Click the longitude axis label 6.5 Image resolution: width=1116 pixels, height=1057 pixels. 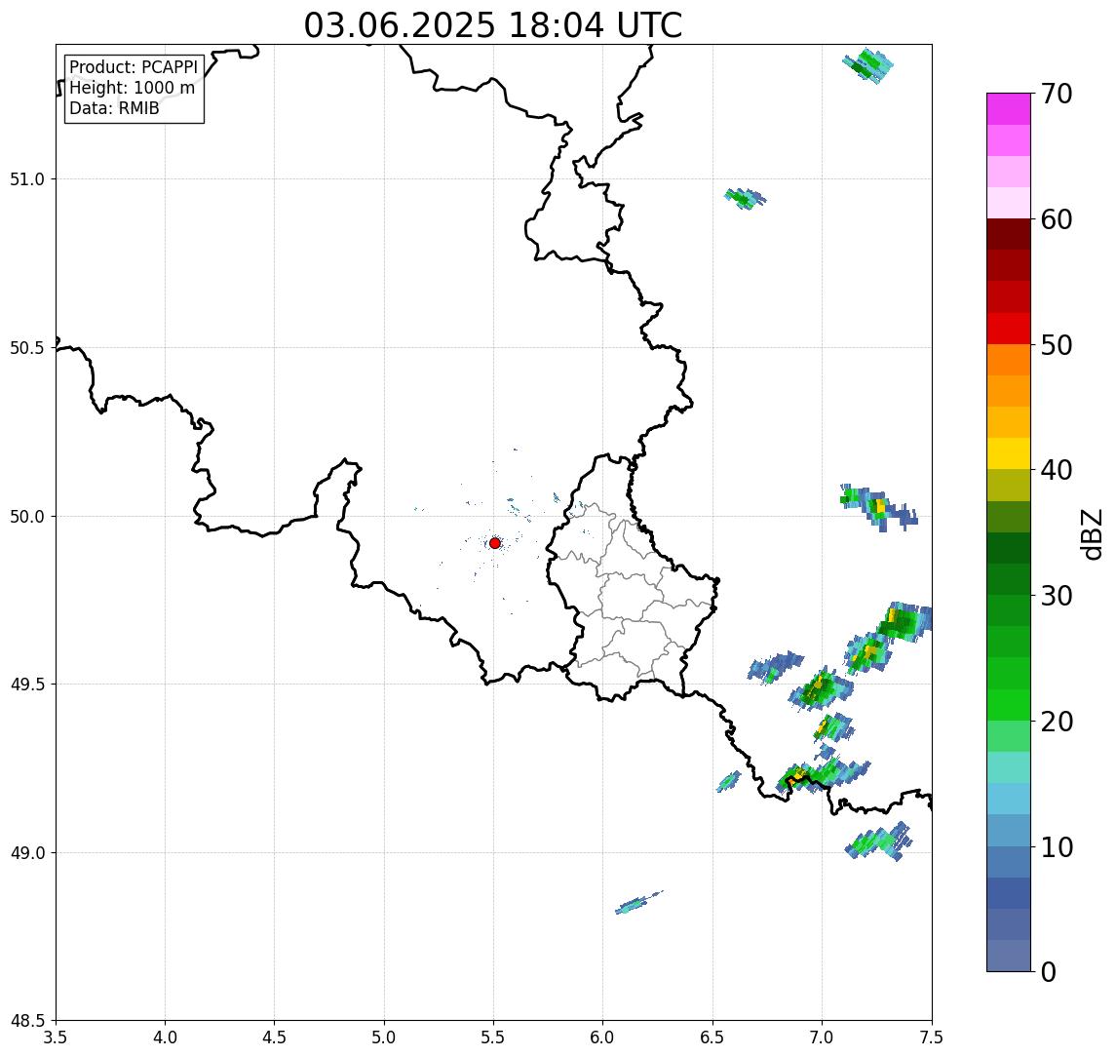[x=712, y=1037]
